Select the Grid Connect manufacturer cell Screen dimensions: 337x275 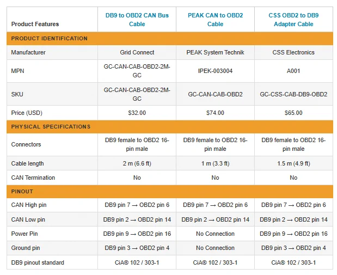tap(137, 52)
